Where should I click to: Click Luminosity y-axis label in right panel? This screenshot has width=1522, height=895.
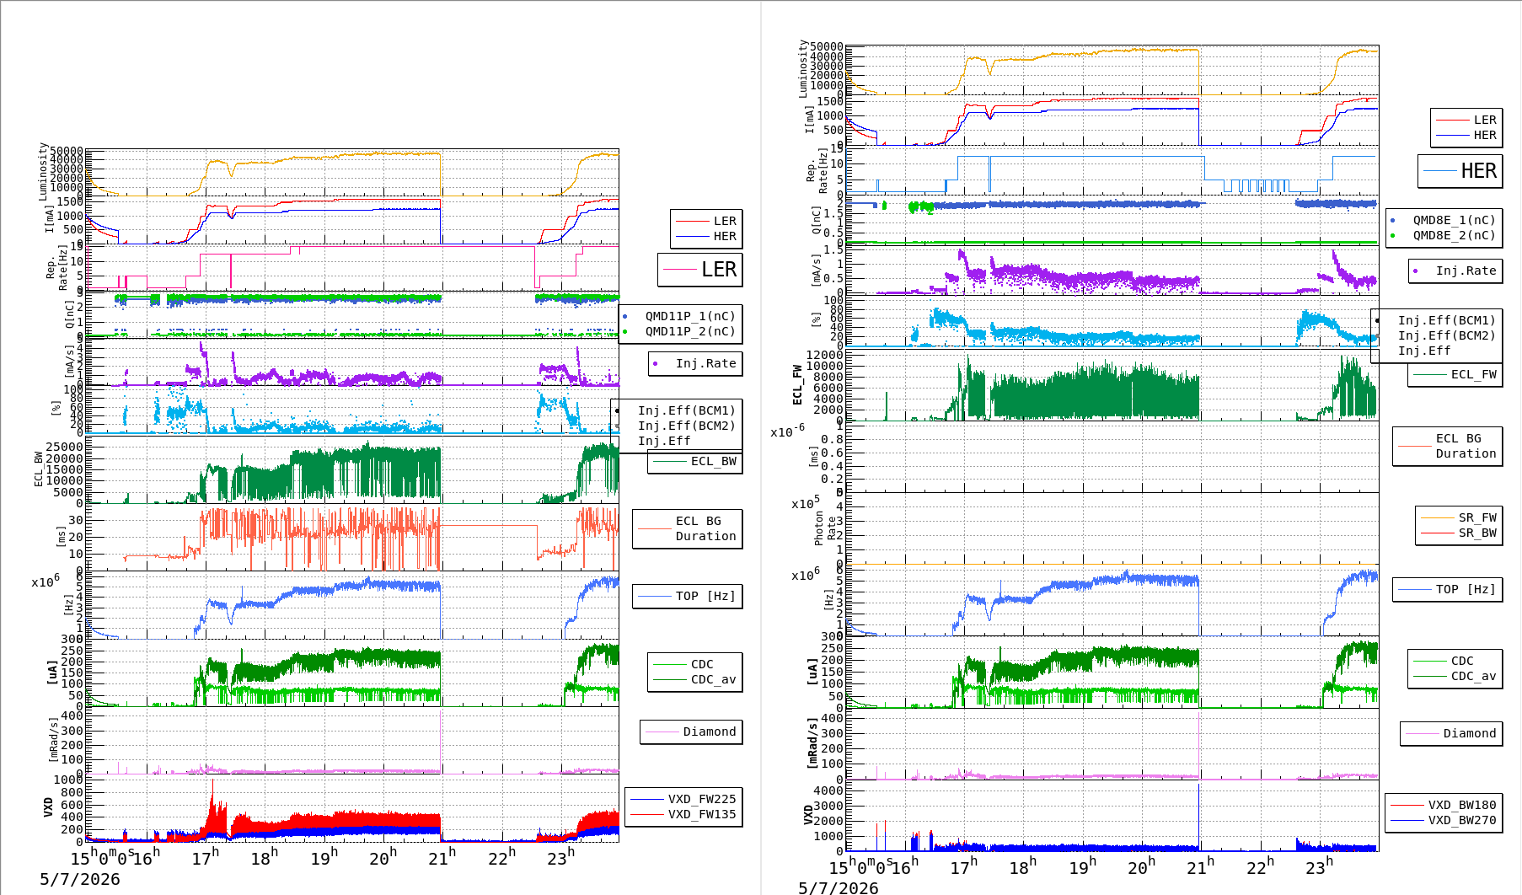803,69
